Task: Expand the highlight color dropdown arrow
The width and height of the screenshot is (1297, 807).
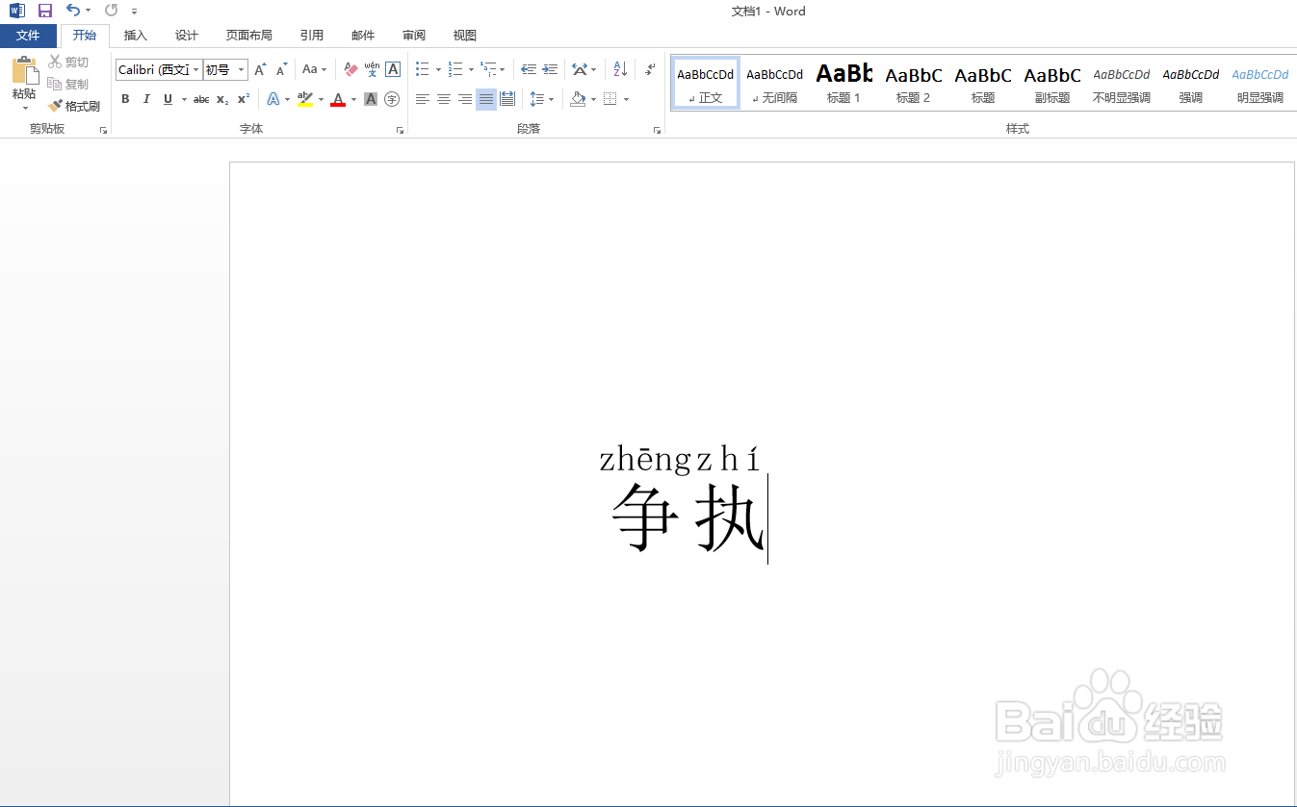Action: [x=321, y=99]
